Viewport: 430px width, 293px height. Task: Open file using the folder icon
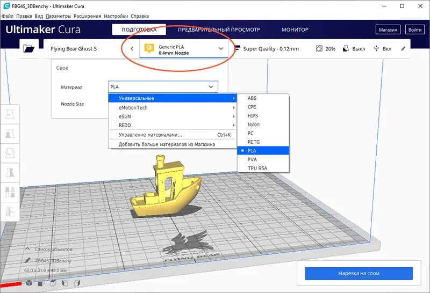click(29, 49)
